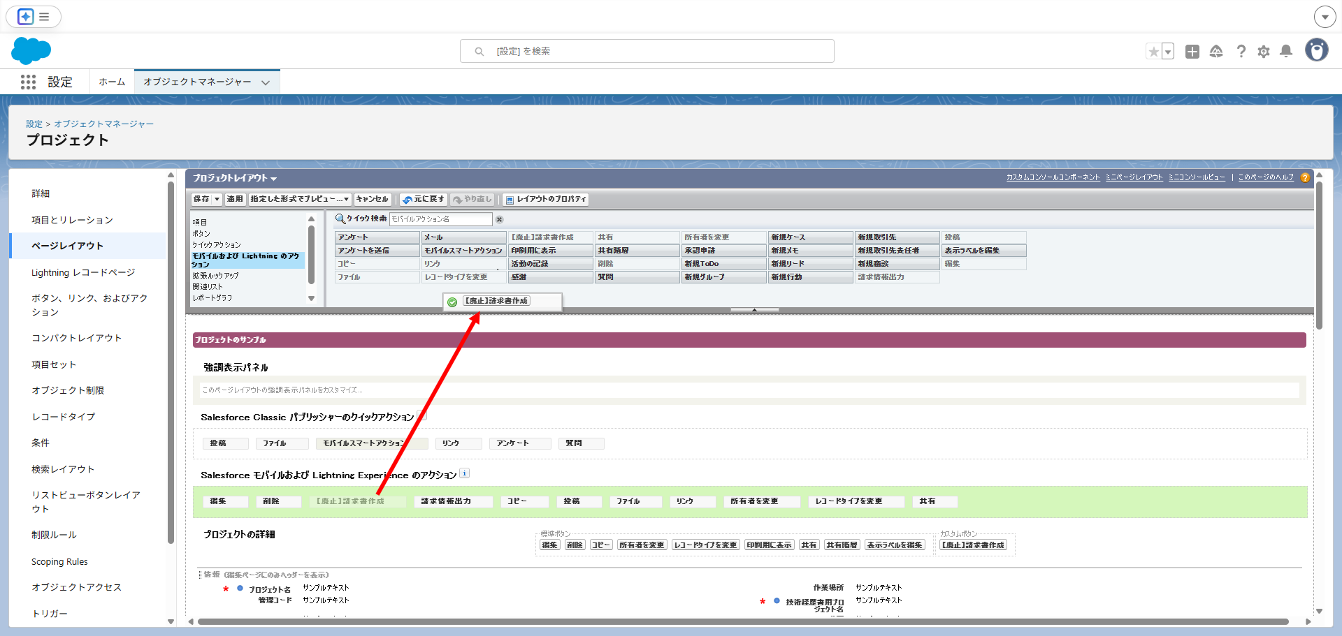Open 検索レイアウト in the sidebar

pyautogui.click(x=63, y=469)
